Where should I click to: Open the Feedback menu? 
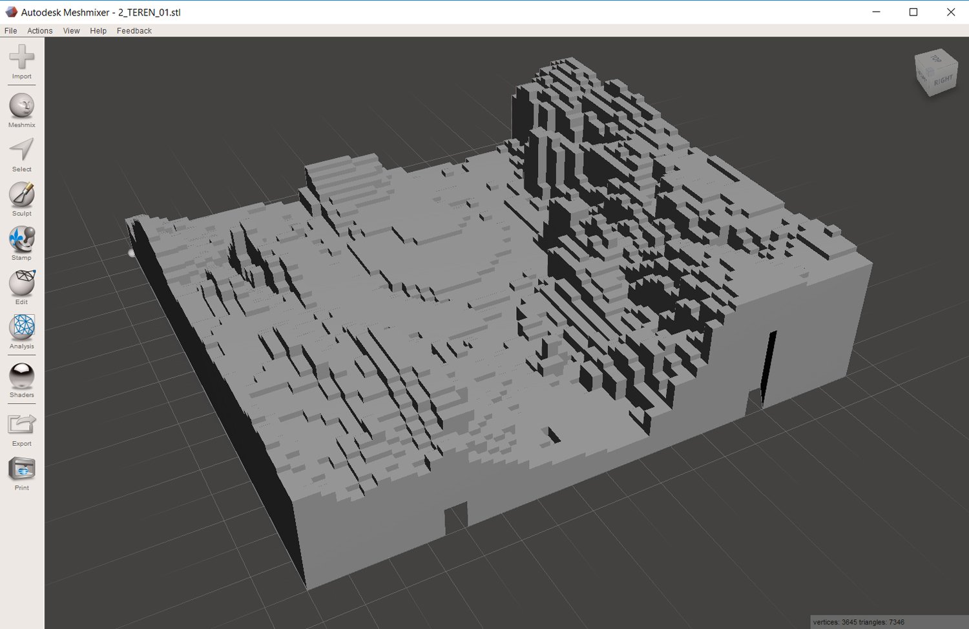tap(134, 30)
